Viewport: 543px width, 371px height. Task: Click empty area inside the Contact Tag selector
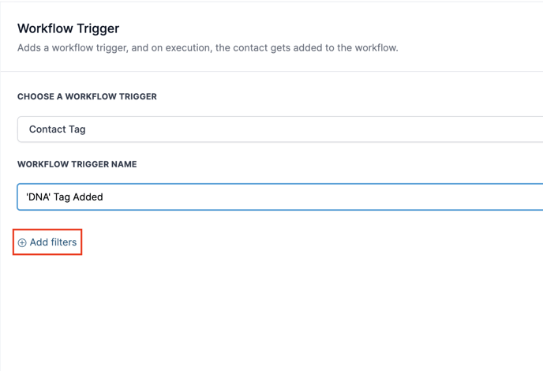pos(316,129)
